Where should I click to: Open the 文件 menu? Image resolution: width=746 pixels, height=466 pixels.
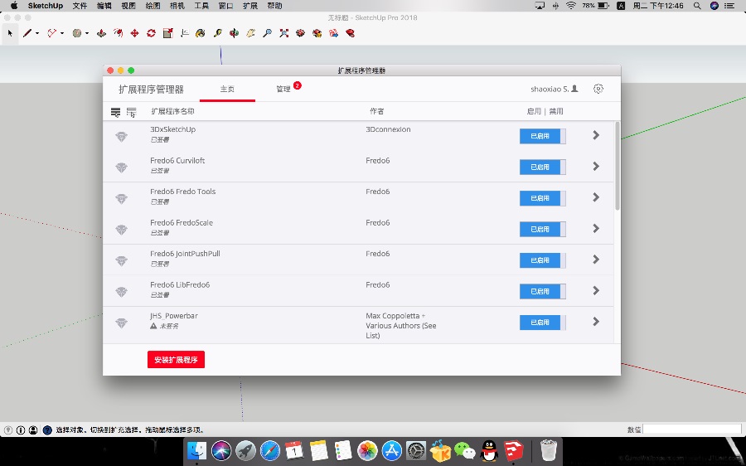(x=80, y=6)
